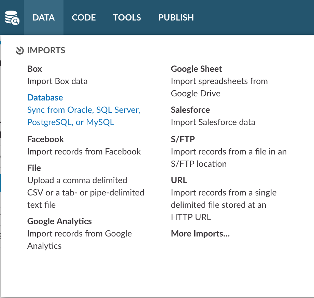The height and width of the screenshot is (298, 314).
Task: Open the CODE menu
Action: 84,17
